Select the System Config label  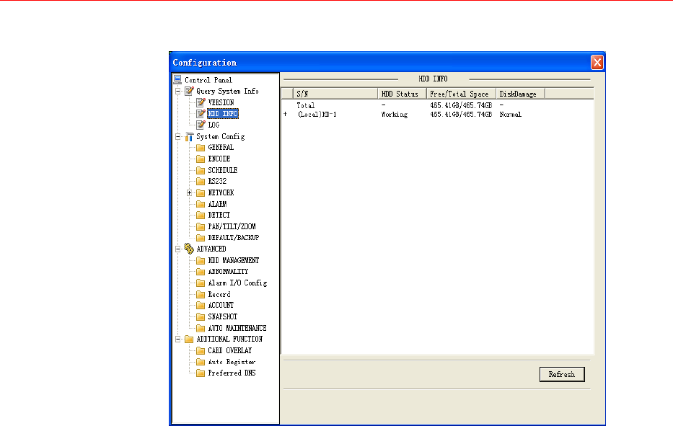point(221,137)
